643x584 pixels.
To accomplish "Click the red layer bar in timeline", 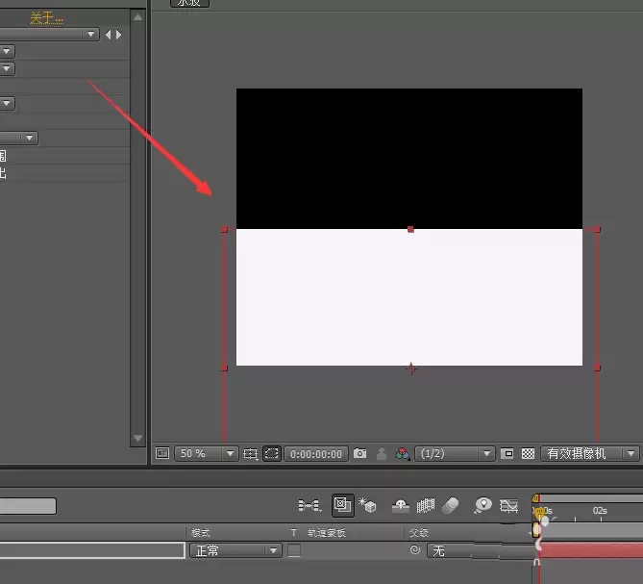I will pyautogui.click(x=590, y=550).
